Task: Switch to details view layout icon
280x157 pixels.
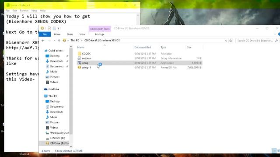Action: [274, 151]
